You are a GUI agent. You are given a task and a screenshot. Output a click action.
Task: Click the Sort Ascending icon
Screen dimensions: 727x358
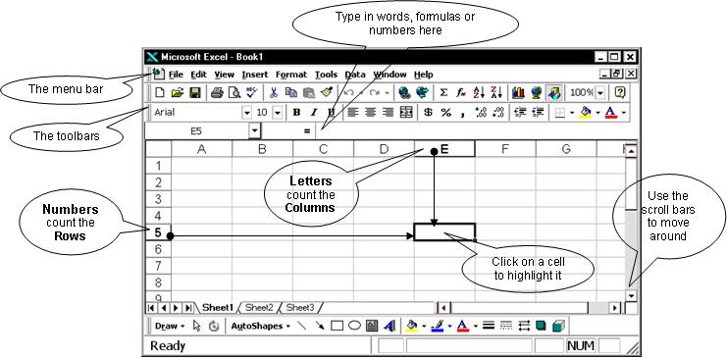point(479,93)
